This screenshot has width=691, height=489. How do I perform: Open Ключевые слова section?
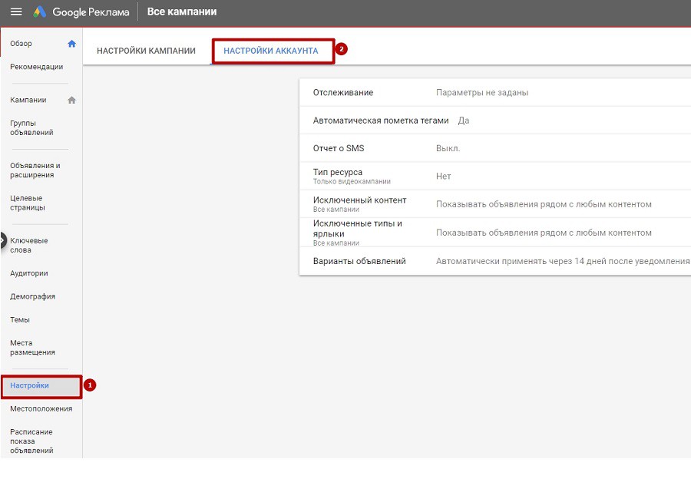29,245
